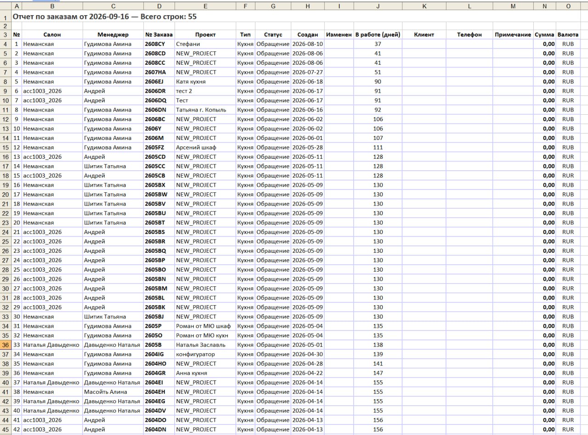Select the '№ Заказа' header cell
588x435 pixels.
click(x=159, y=34)
